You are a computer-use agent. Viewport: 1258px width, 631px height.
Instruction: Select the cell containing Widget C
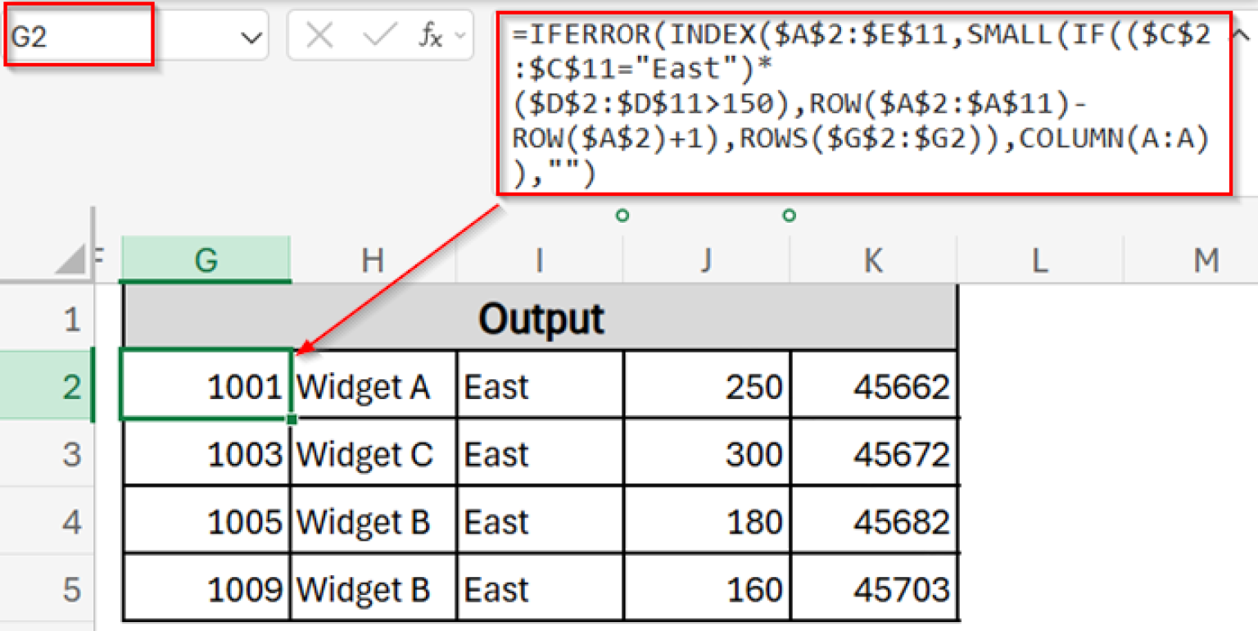(373, 453)
